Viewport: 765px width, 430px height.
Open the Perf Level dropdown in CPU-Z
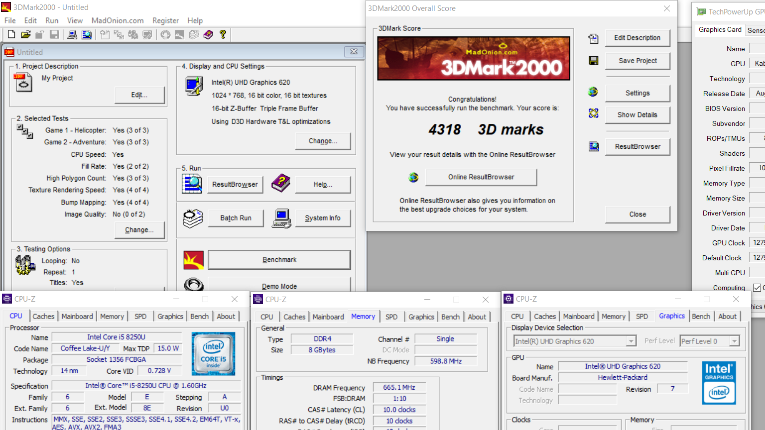tap(710, 341)
